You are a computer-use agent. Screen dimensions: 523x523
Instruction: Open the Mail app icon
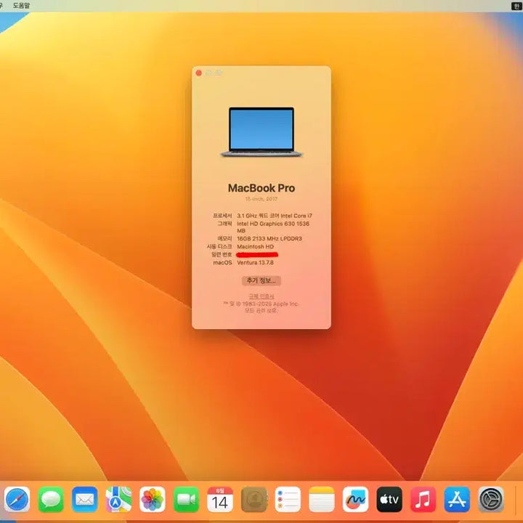(85, 499)
